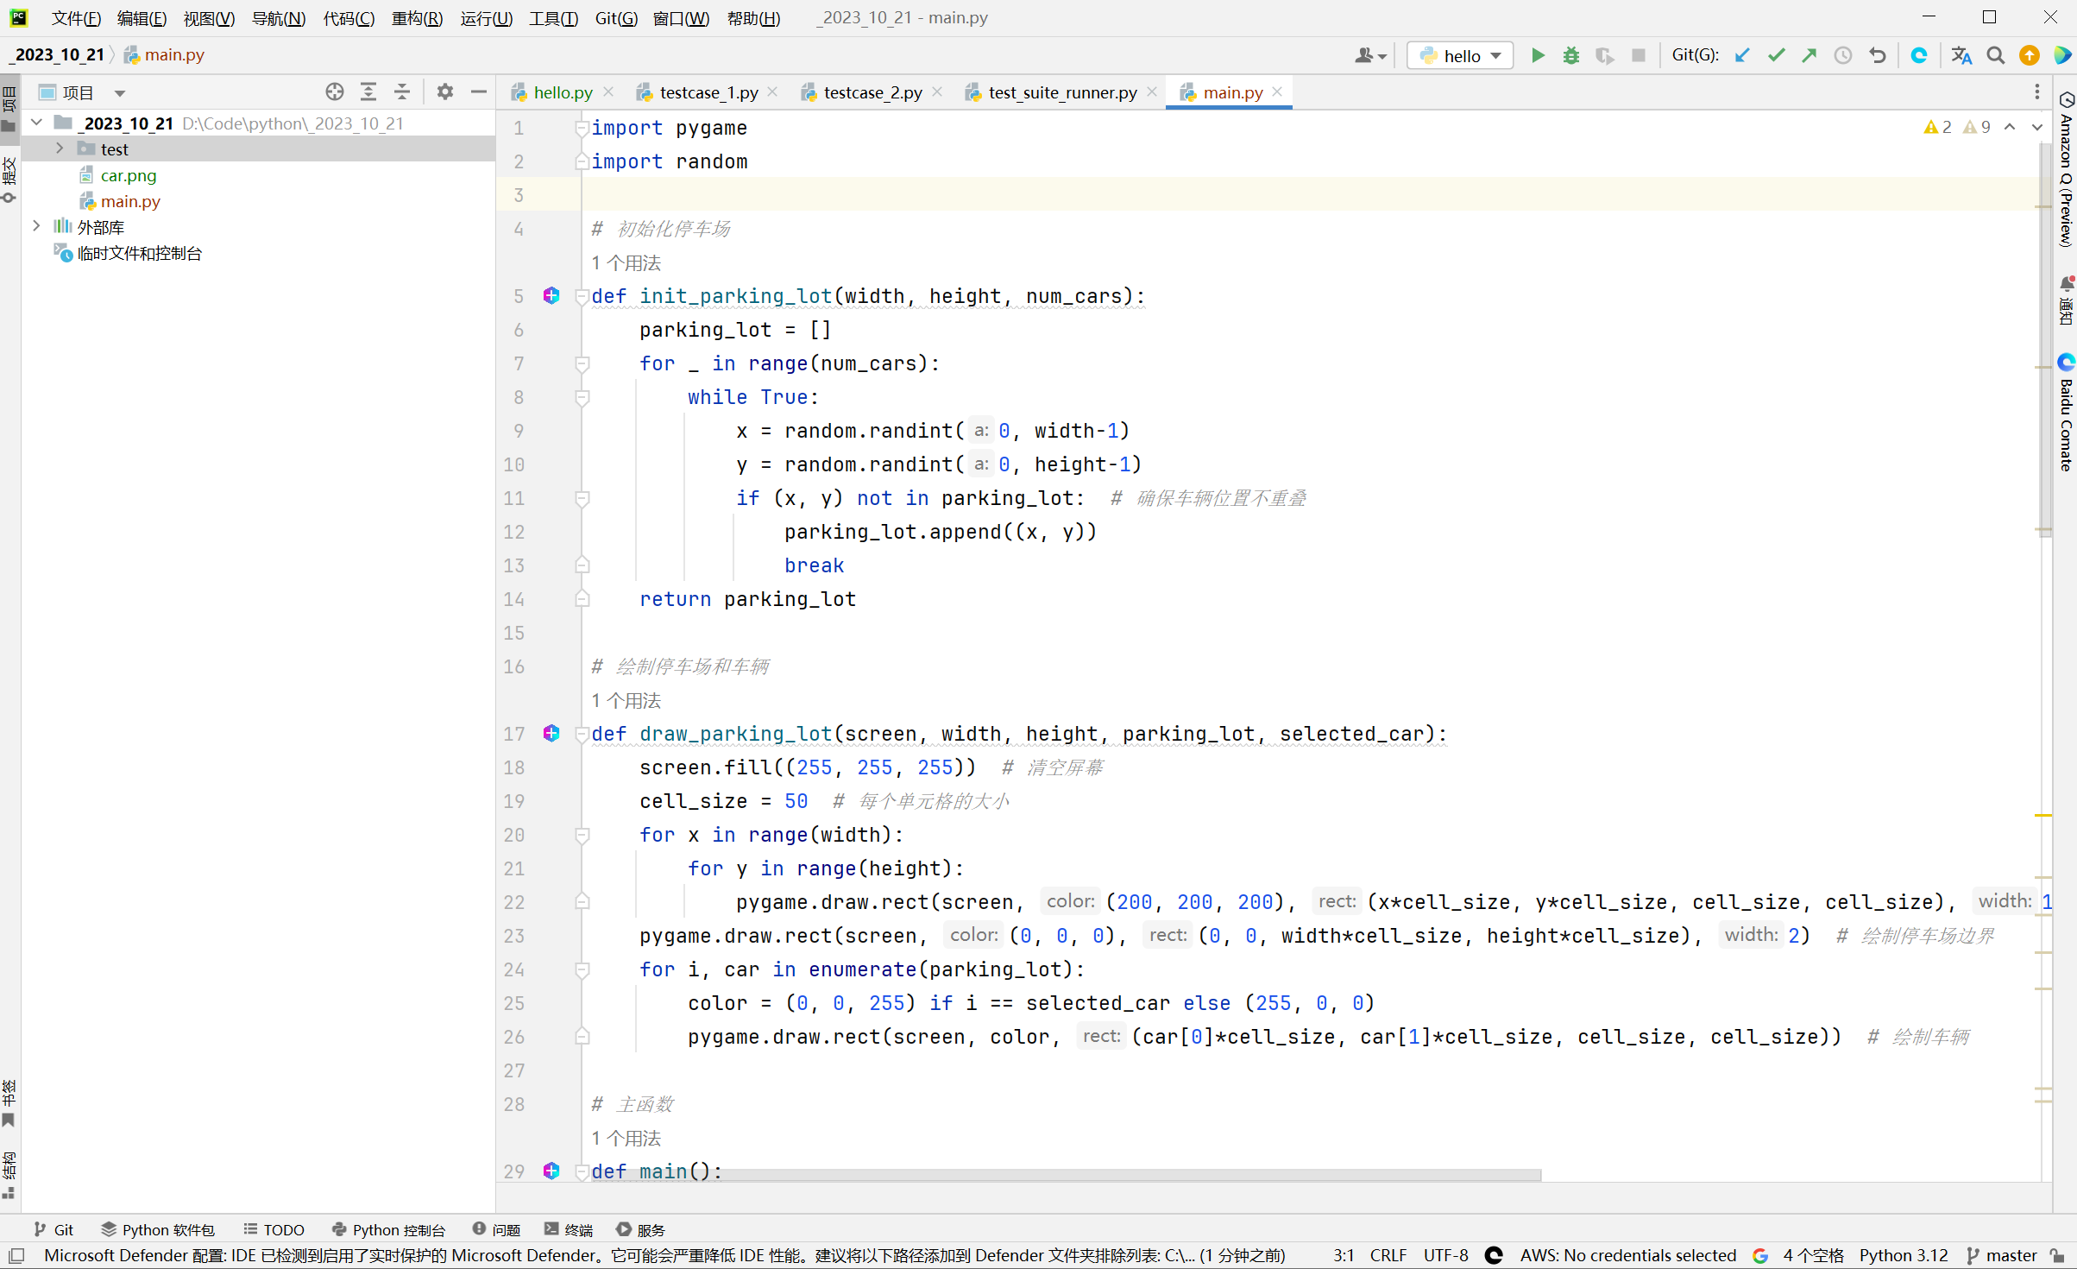
Task: Open the 终端 terminal tool window
Action: tap(569, 1229)
